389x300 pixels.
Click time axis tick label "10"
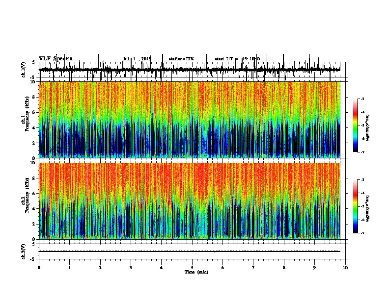point(345,268)
